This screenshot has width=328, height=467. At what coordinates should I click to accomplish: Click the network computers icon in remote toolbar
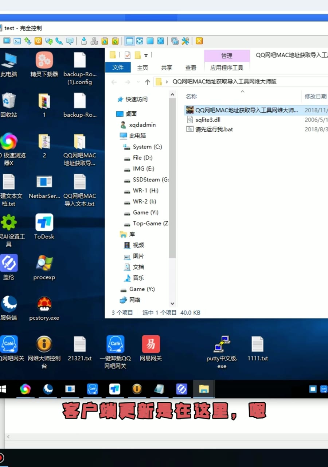click(x=94, y=41)
